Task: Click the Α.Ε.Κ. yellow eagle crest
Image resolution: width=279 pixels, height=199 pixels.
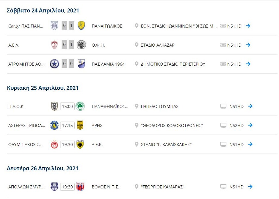Action: (80, 144)
